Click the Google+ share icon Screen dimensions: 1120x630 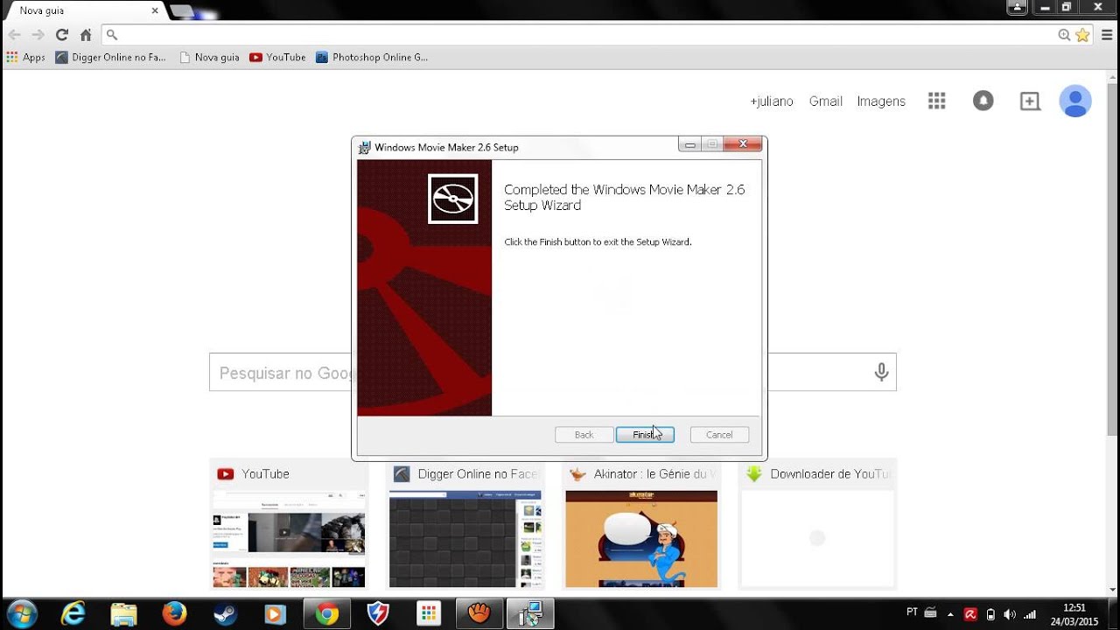click(x=1030, y=101)
